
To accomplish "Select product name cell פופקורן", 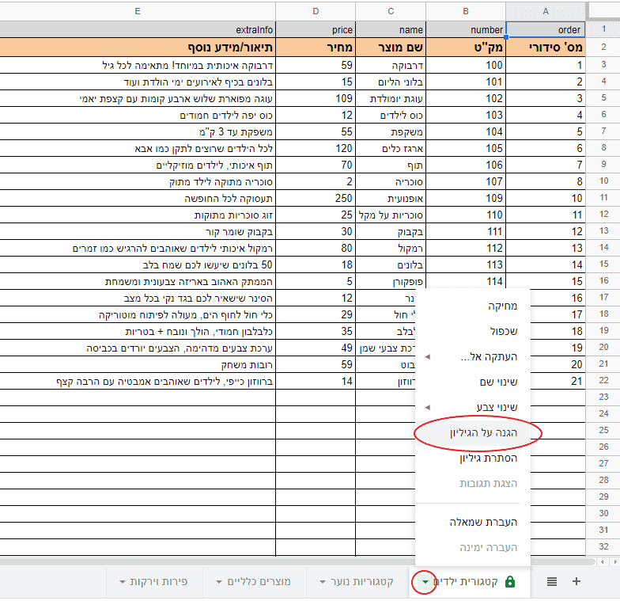I will click(391, 282).
